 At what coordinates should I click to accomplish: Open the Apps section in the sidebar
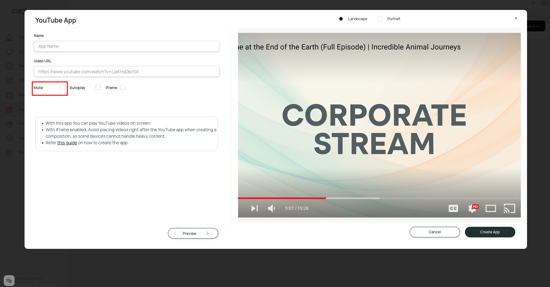pos(9,109)
